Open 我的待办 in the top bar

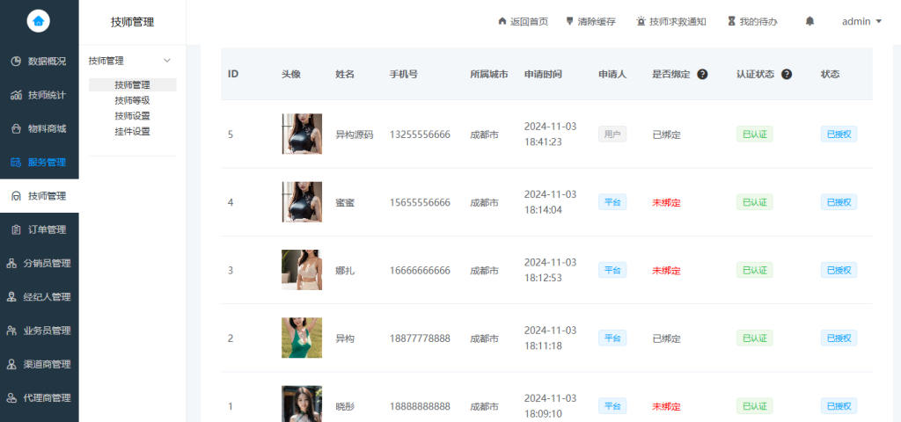pos(752,21)
